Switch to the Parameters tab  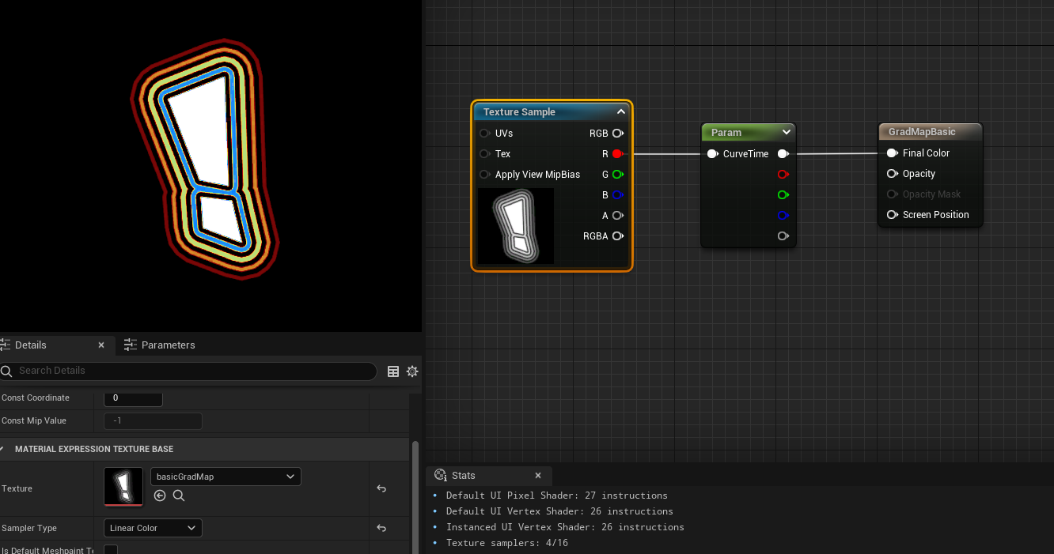click(x=160, y=345)
